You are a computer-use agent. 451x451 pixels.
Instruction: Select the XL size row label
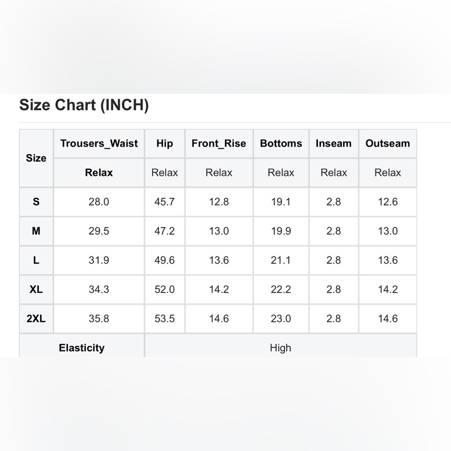(36, 290)
